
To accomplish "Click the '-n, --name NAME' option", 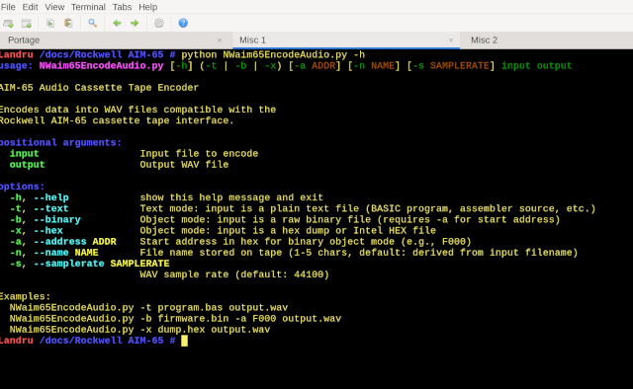I will [54, 253].
